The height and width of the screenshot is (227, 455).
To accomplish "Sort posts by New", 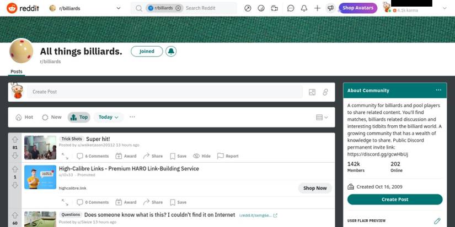I will pyautogui.click(x=52, y=117).
